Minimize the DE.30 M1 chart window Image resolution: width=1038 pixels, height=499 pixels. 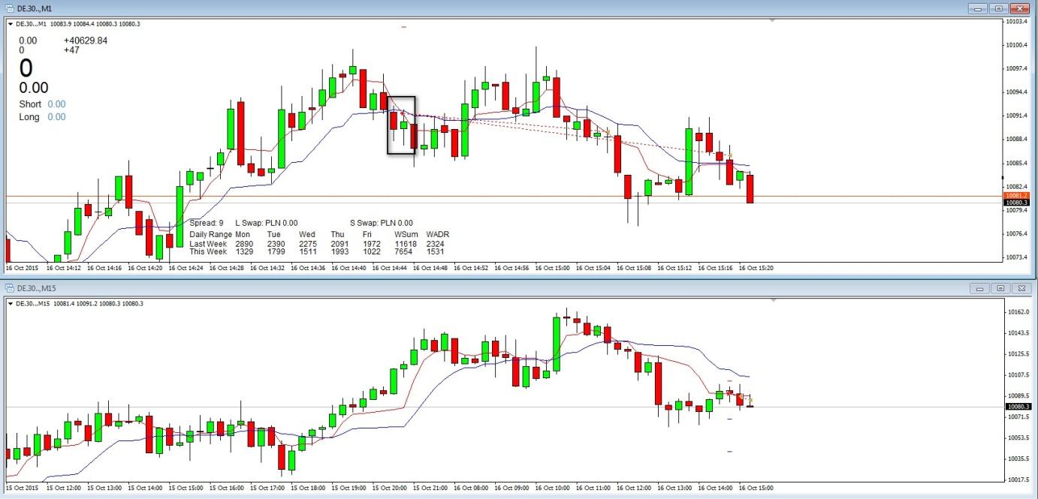coord(978,8)
